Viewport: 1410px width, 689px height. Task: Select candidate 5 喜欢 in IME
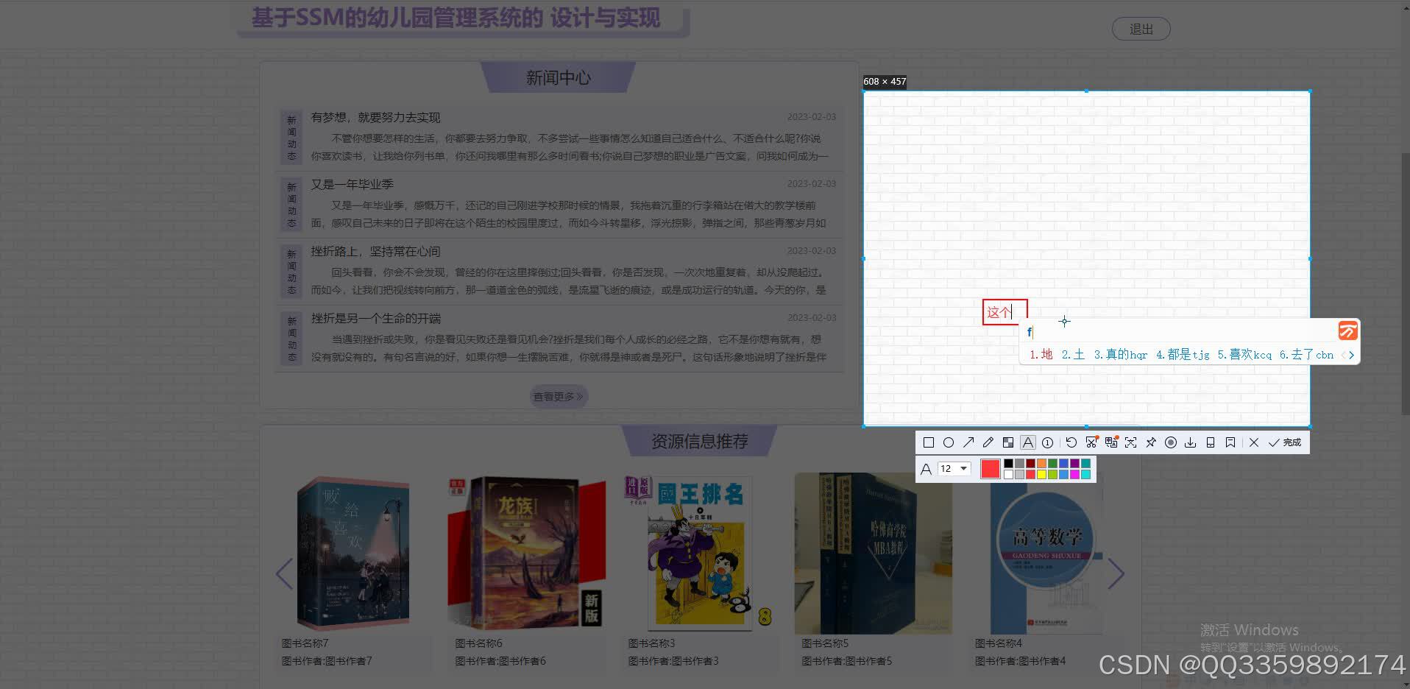1244,354
